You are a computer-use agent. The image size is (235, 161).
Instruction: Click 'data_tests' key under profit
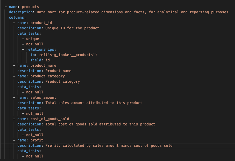[x=28, y=151]
